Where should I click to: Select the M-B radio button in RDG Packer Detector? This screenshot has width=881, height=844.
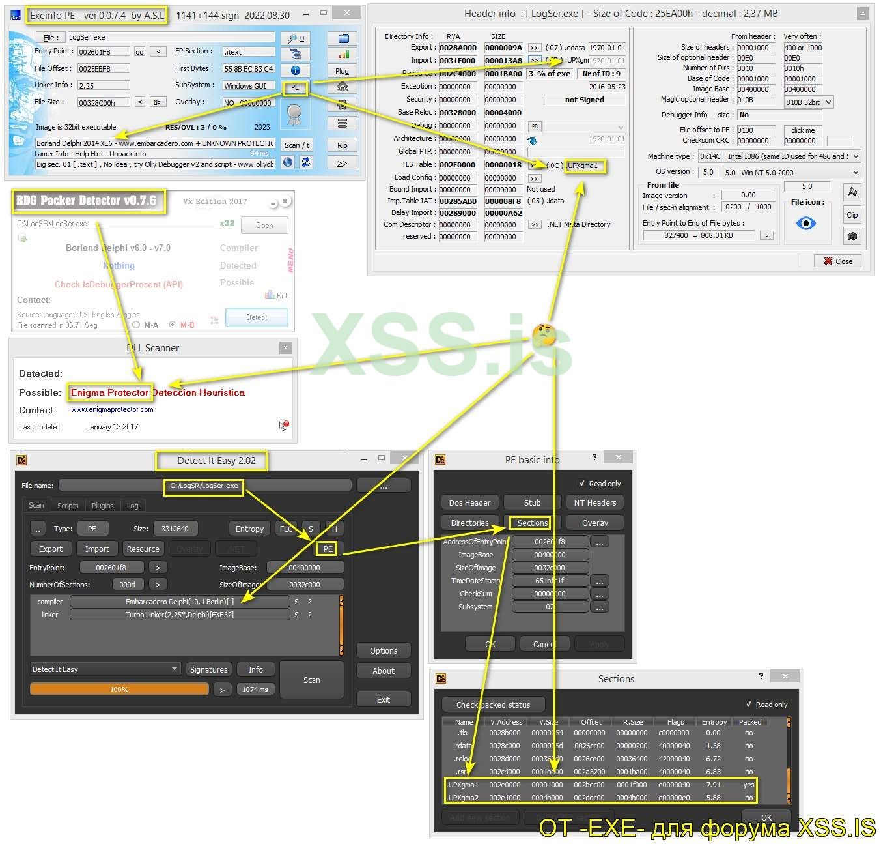coord(173,325)
